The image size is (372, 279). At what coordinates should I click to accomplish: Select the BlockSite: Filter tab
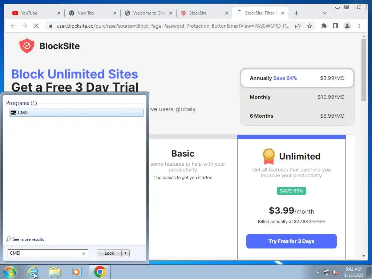click(x=261, y=13)
